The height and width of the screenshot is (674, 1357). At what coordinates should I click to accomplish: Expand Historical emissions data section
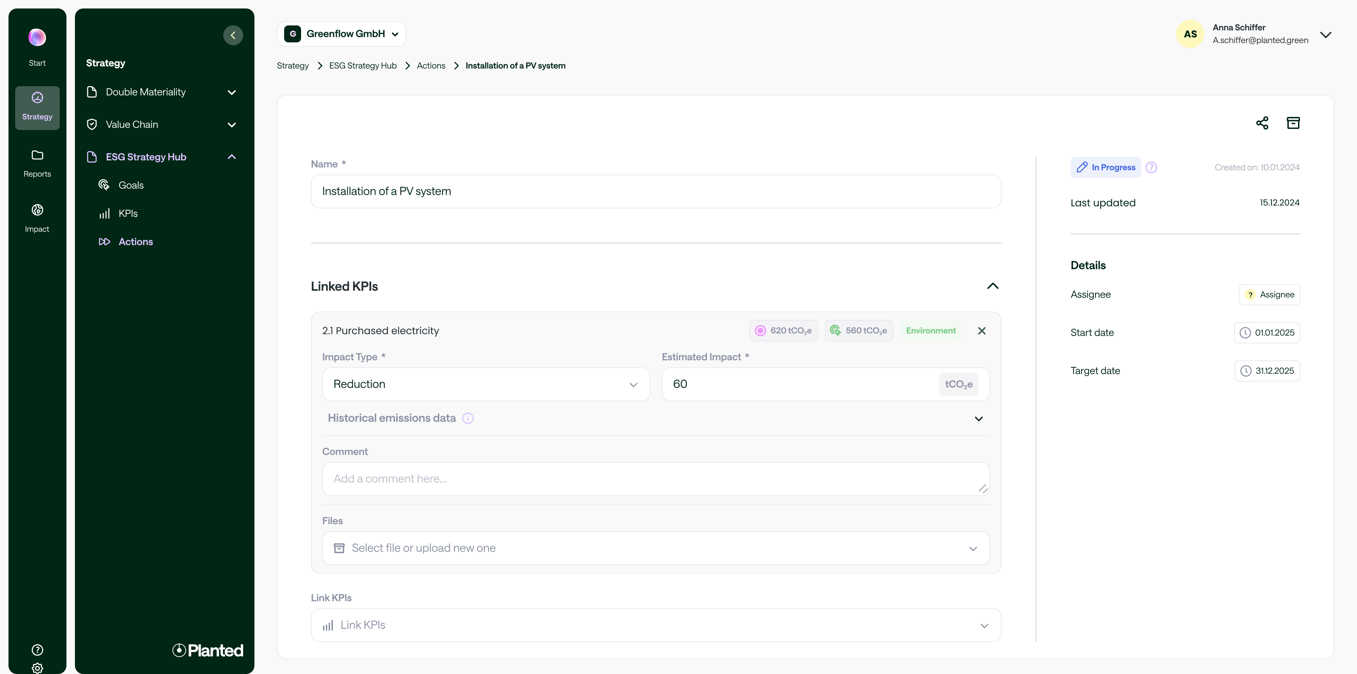[979, 419]
